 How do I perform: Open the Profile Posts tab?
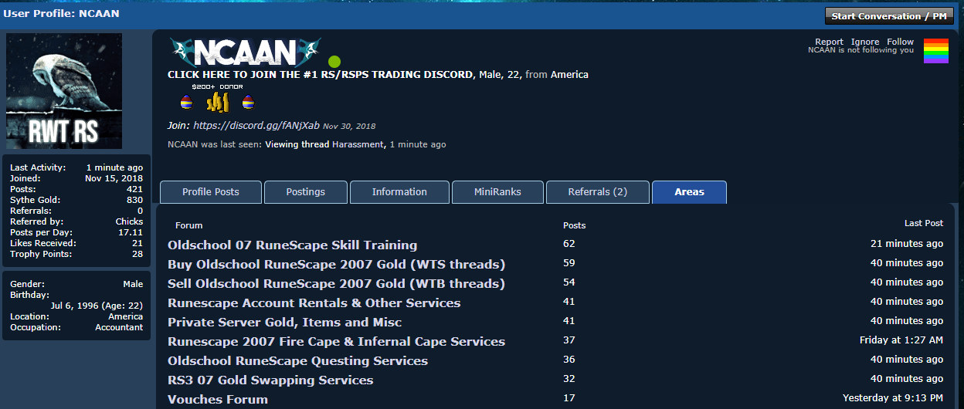click(x=211, y=192)
